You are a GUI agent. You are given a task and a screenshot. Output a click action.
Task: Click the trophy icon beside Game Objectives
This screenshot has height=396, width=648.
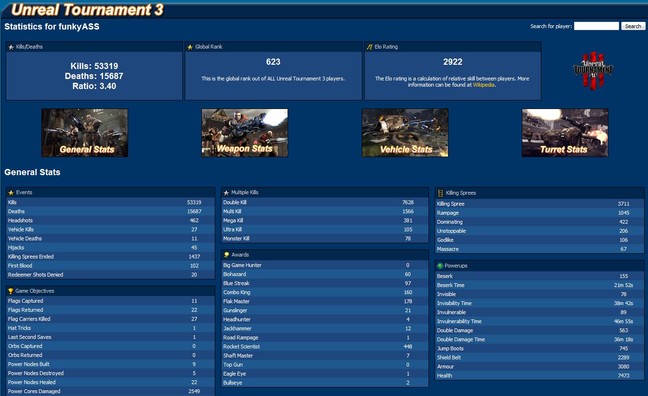[x=11, y=291]
